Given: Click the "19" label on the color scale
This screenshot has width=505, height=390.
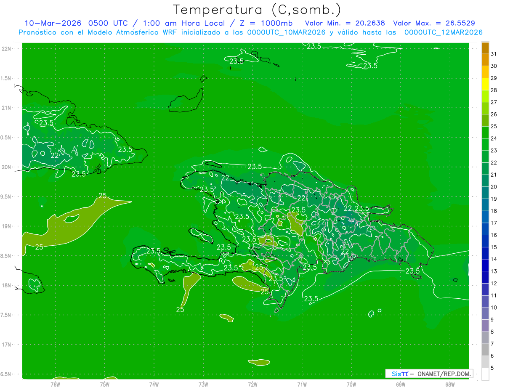Looking at the screenshot, I should (x=494, y=199).
